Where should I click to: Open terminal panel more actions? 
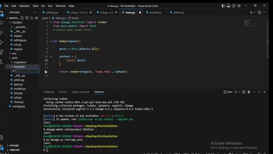click(x=254, y=92)
